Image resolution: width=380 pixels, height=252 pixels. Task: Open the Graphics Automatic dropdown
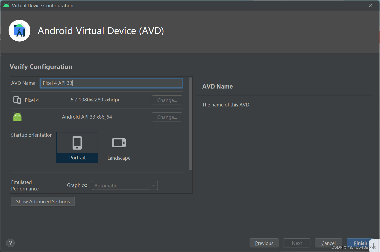tap(125, 185)
